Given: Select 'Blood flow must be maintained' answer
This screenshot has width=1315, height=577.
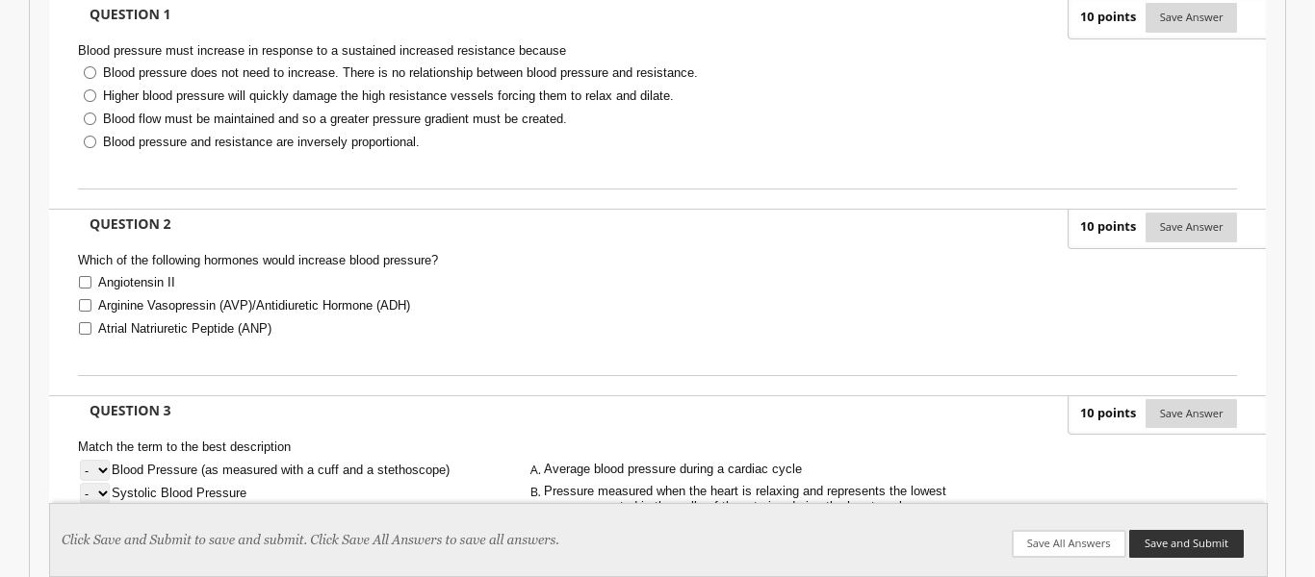Looking at the screenshot, I should (x=90, y=119).
